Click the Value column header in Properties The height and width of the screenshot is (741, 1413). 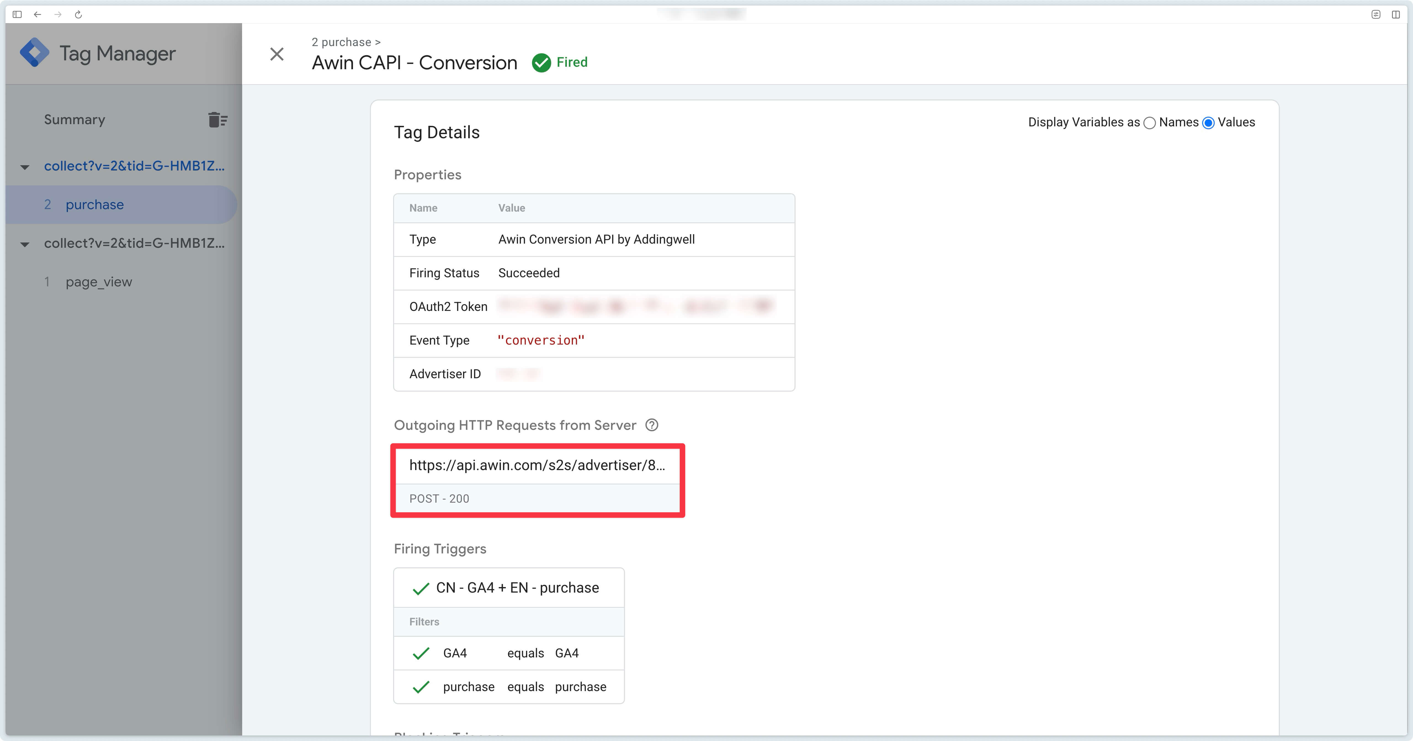[x=511, y=208]
